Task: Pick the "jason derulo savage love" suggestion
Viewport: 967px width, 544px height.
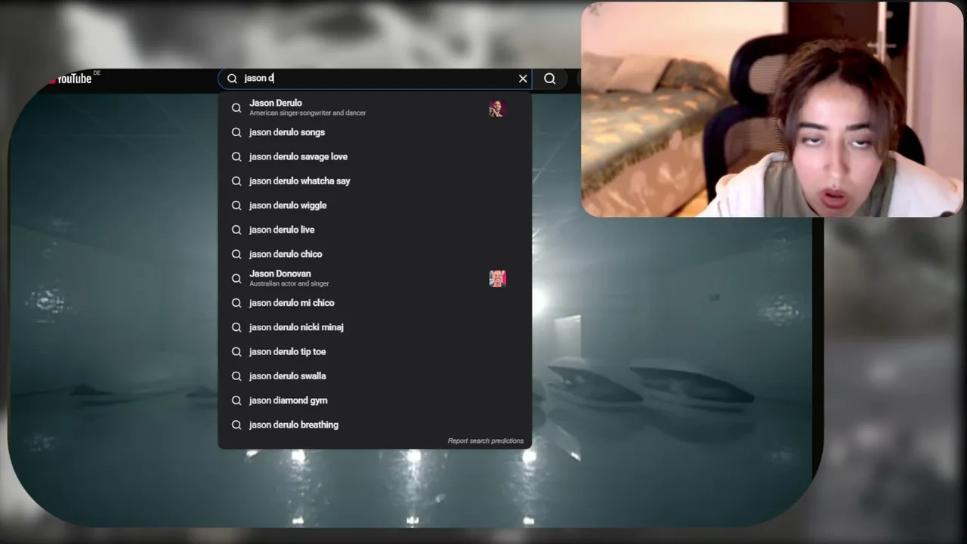Action: tap(375, 156)
